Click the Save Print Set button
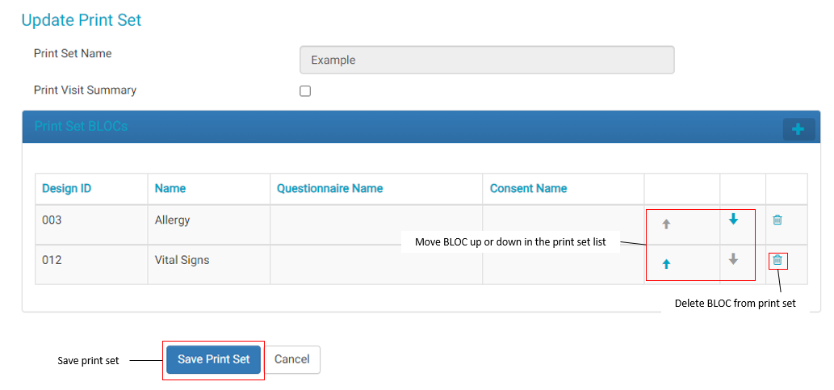This screenshot has width=834, height=390. (214, 359)
